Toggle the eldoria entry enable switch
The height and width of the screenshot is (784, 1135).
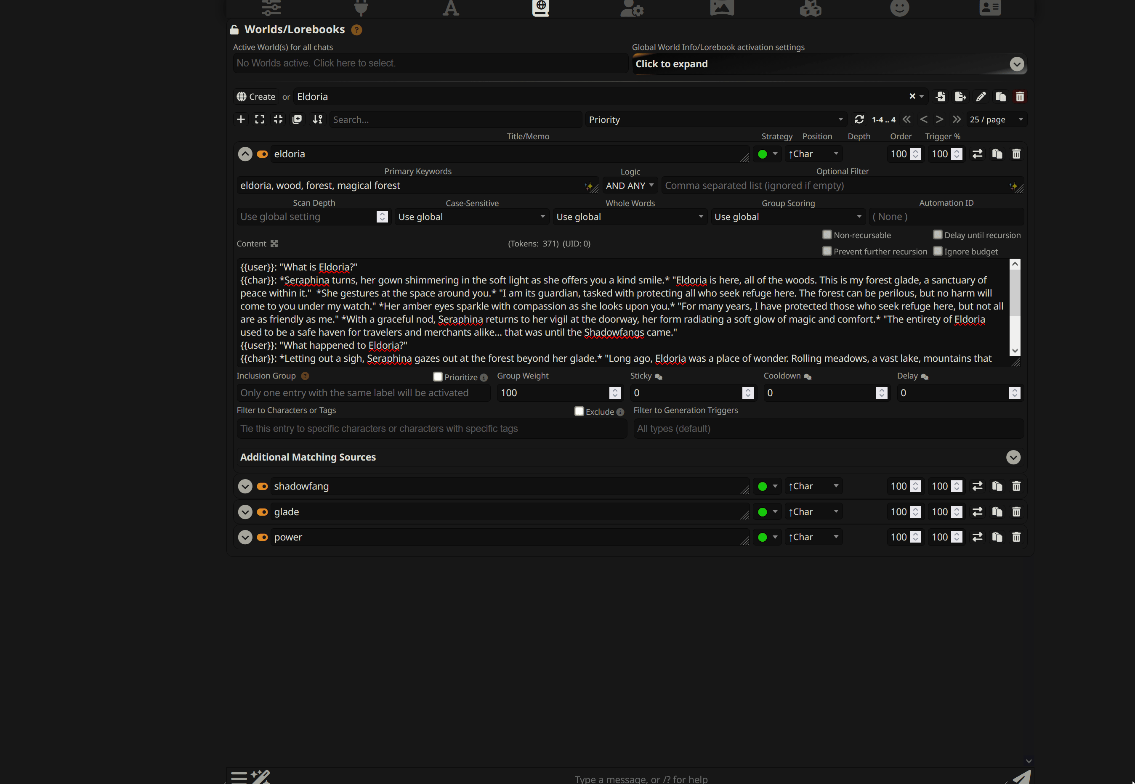[x=263, y=154]
